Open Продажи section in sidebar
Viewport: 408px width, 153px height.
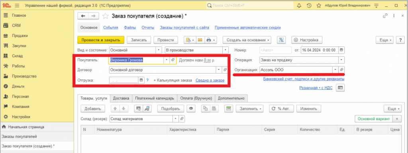click(20, 35)
